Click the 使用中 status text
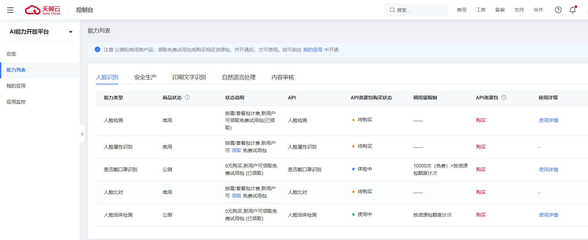The height and width of the screenshot is (240, 588). (x=365, y=214)
